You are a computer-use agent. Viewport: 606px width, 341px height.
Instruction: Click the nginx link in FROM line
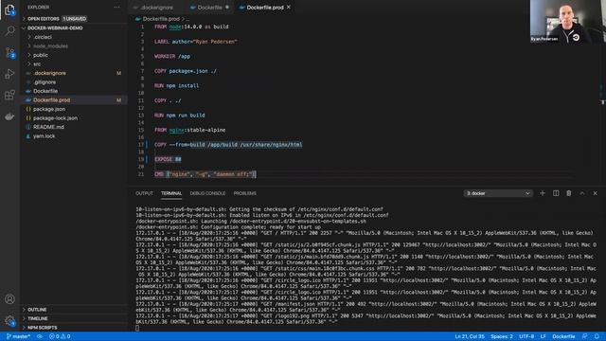pos(176,130)
